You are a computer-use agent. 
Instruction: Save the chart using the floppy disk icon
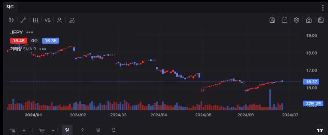coord(272,20)
